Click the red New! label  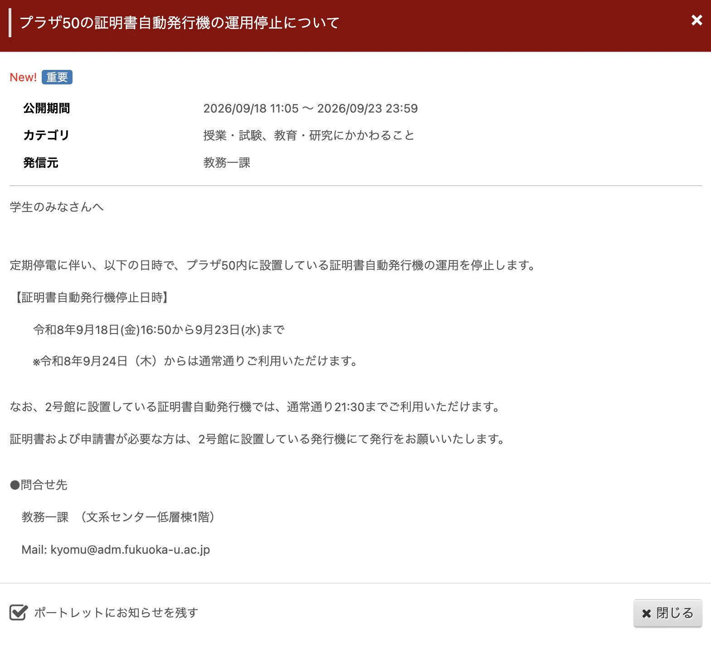(23, 77)
